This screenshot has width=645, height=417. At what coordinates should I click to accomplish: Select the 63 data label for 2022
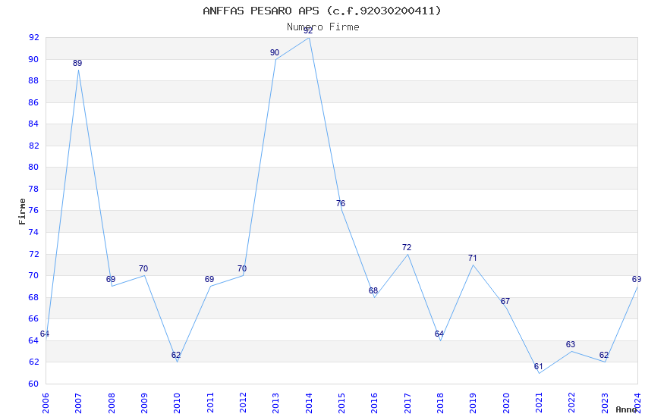571,344
